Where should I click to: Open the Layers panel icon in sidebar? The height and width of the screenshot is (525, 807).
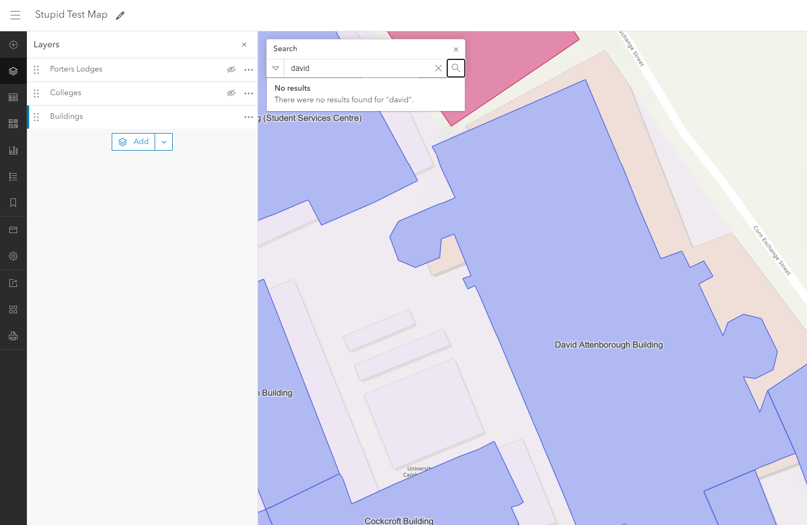[13, 71]
